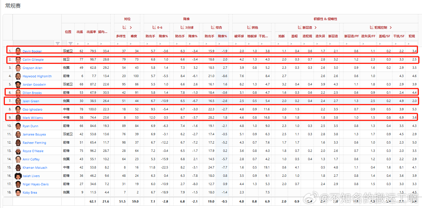Click Rasheer Fleming's avatar photo

(18, 143)
